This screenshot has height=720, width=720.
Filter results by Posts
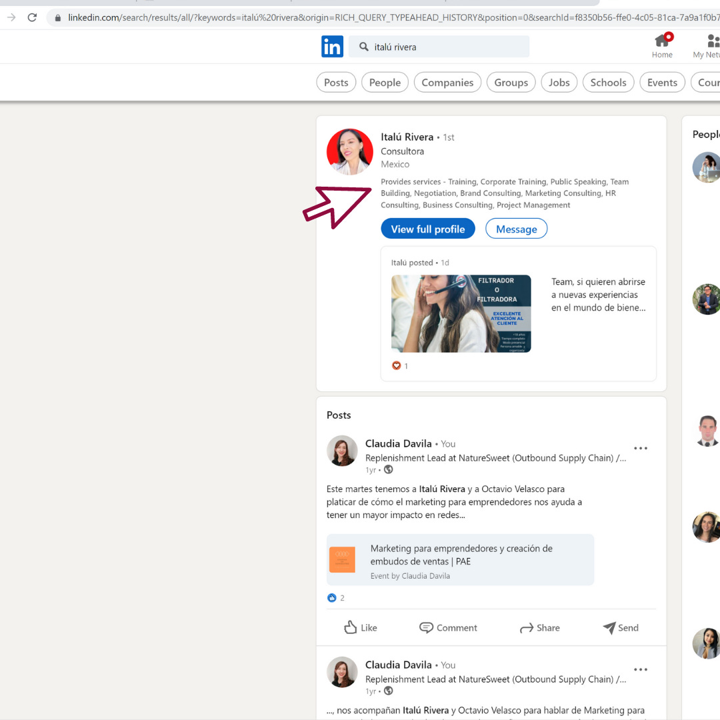coord(336,83)
